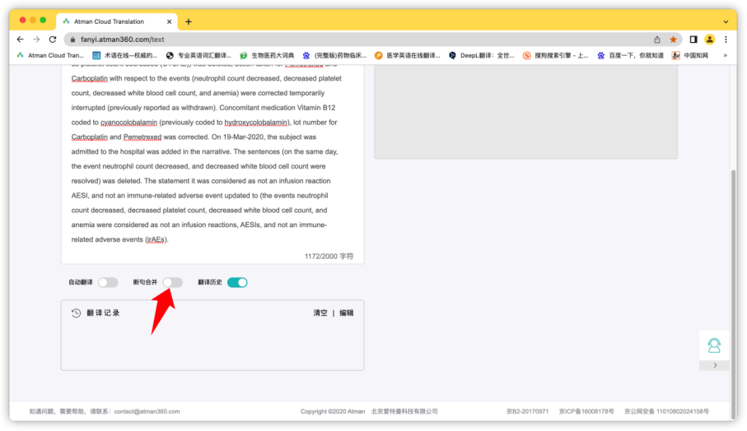Screen dimensions: 747x431
Task: Turn off the 翻译历史 switch
Action: (237, 283)
